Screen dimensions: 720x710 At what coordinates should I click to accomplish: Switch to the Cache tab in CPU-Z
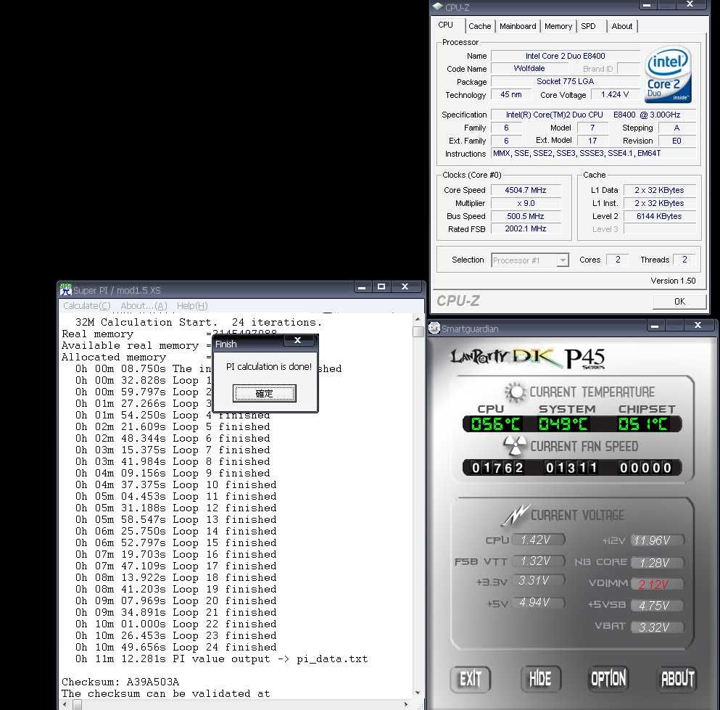(479, 26)
